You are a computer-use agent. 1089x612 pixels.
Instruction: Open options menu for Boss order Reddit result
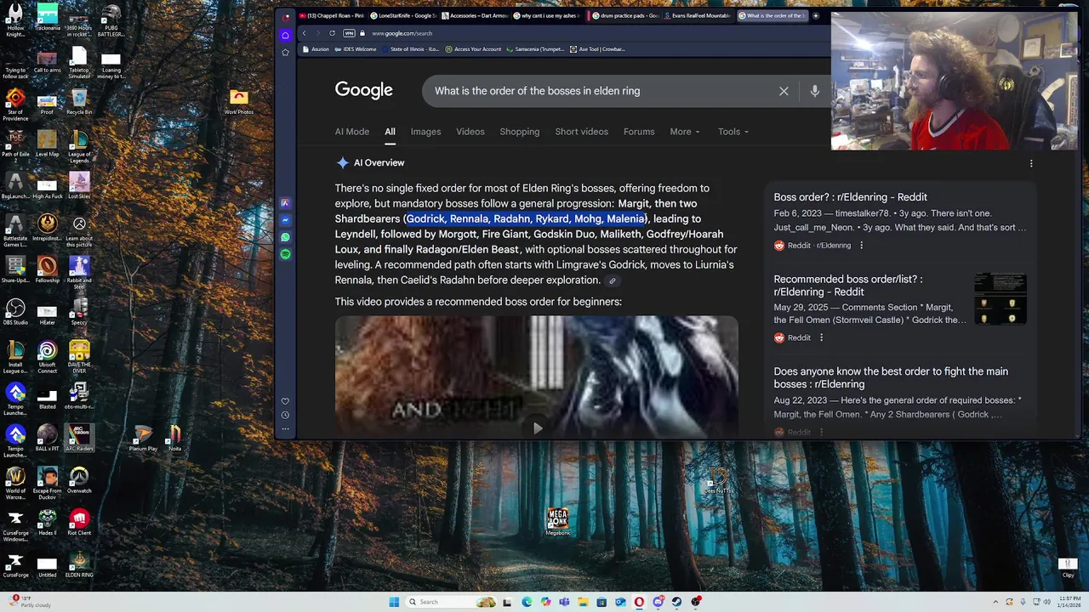tap(861, 246)
